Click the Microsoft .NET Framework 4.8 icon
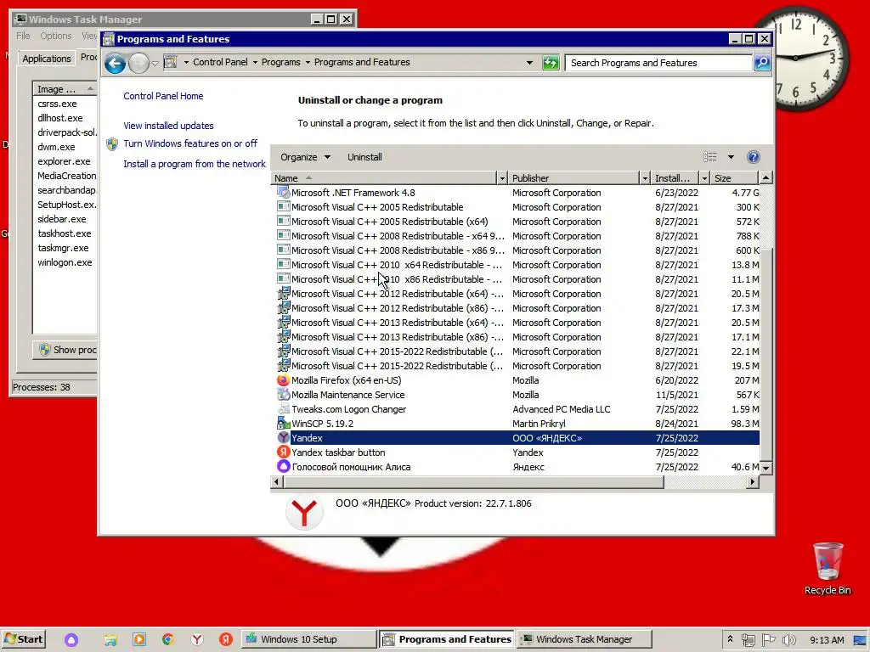870x652 pixels. [x=283, y=193]
